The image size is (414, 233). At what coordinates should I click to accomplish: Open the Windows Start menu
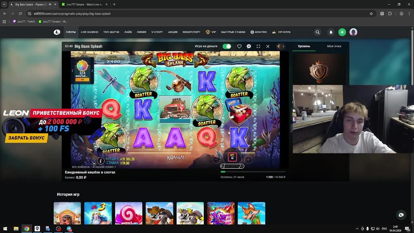click(5, 229)
